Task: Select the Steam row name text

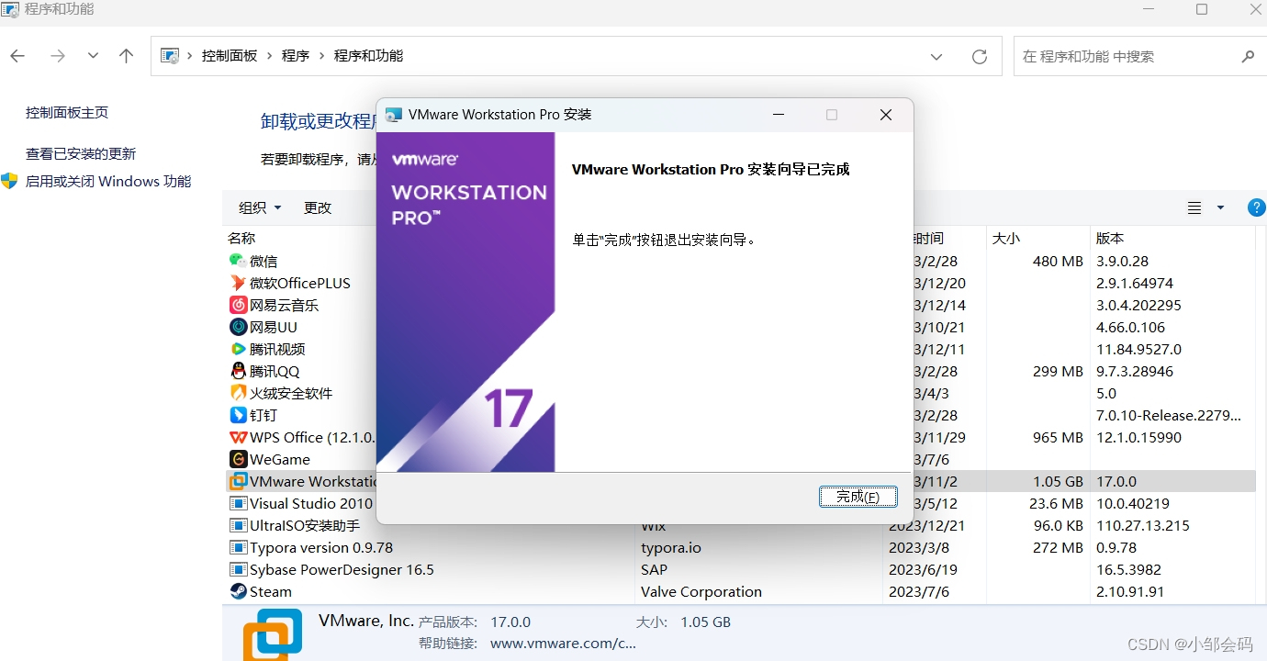Action: 271,591
